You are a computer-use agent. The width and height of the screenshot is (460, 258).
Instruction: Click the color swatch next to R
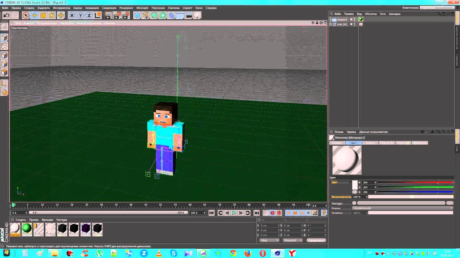coord(355,185)
